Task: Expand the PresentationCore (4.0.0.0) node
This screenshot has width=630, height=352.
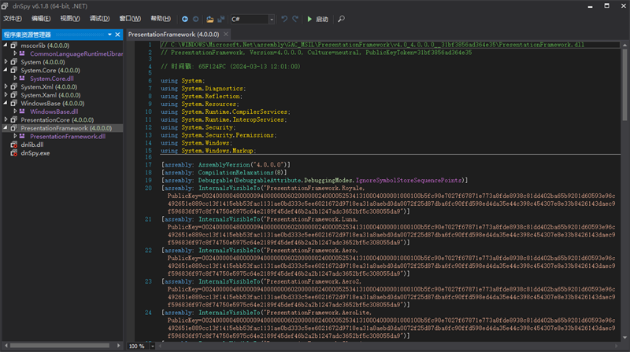Action: 5,119
